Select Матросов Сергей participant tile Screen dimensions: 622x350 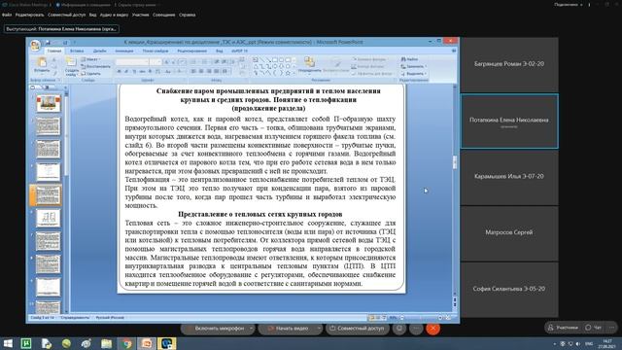coord(509,233)
